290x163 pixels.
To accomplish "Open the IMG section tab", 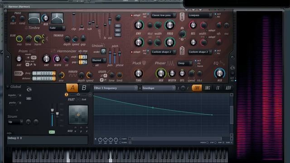I will pos(208,88).
